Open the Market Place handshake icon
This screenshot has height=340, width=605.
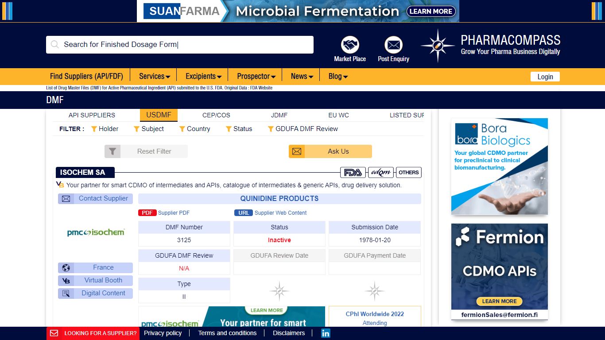coord(350,45)
